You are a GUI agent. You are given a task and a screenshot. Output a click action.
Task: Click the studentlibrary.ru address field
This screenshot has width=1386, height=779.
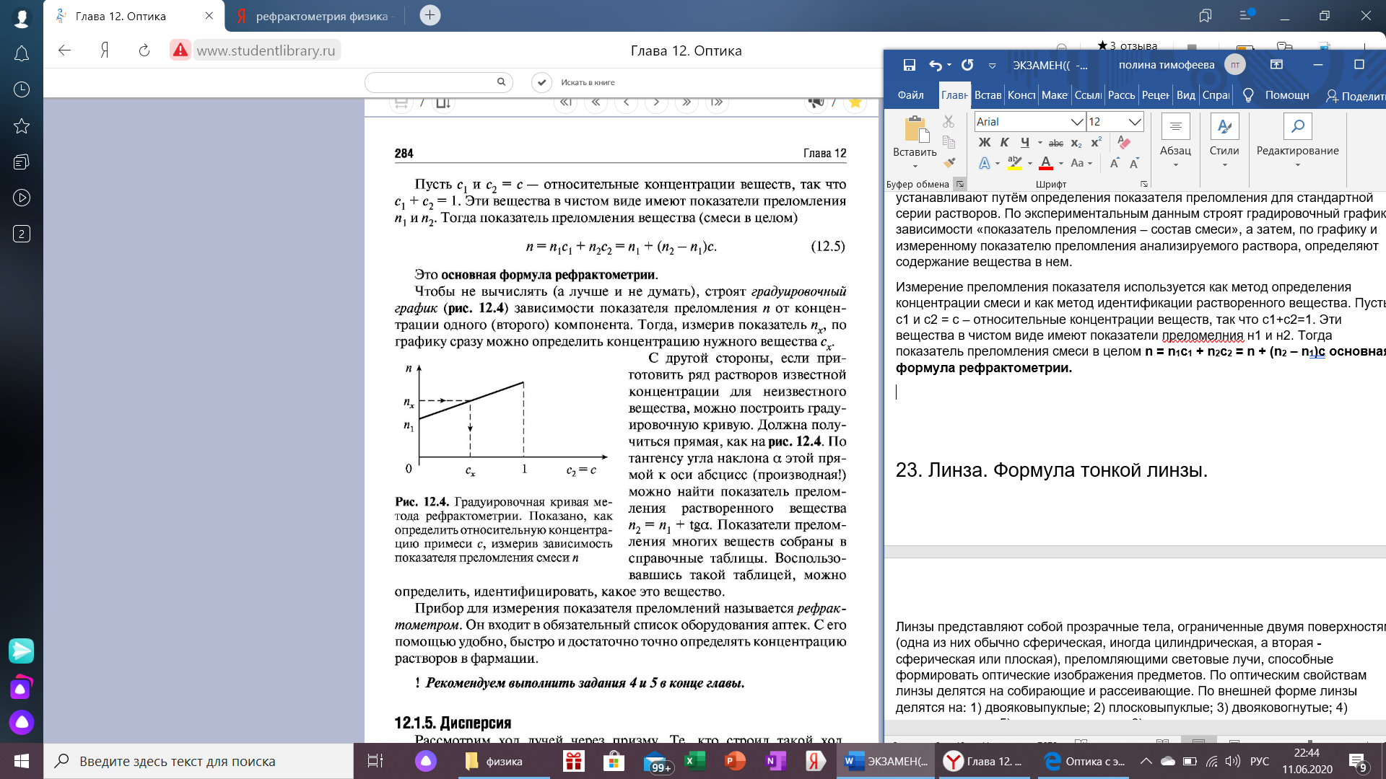266,50
